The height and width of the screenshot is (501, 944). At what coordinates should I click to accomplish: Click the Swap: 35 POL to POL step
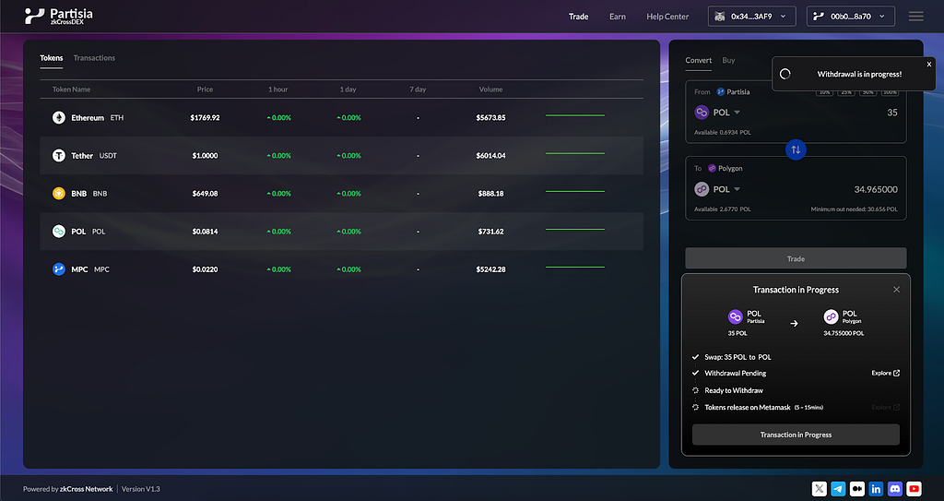[x=737, y=357]
